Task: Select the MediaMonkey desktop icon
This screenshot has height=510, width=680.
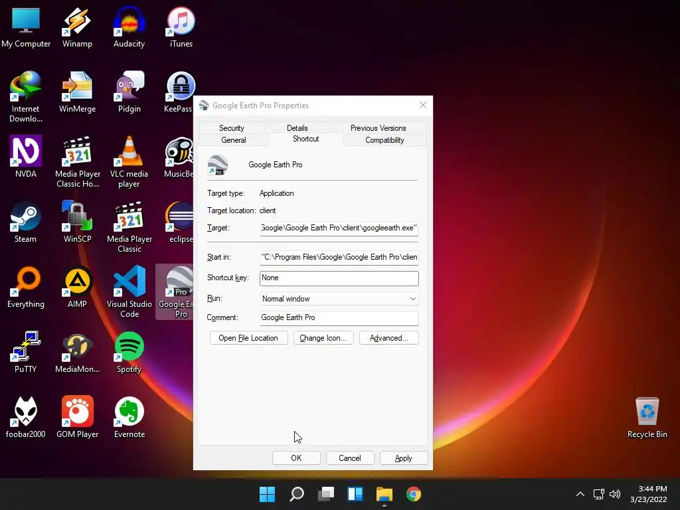Action: tap(77, 352)
